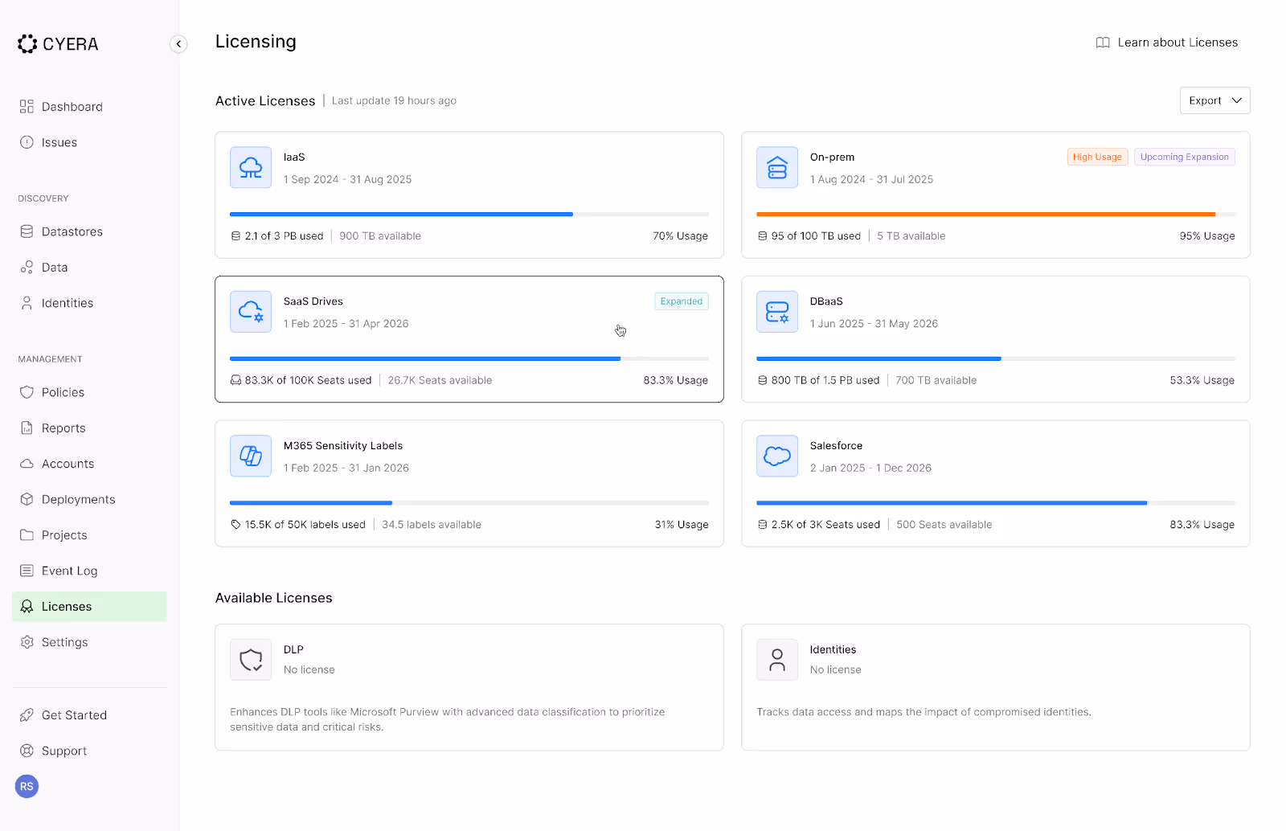1286x831 pixels.
Task: Click the Cyera logo icon
Action: (27, 44)
